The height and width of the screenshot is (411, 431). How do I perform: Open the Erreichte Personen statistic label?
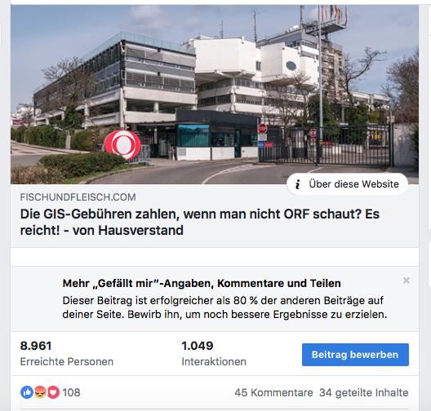66,361
